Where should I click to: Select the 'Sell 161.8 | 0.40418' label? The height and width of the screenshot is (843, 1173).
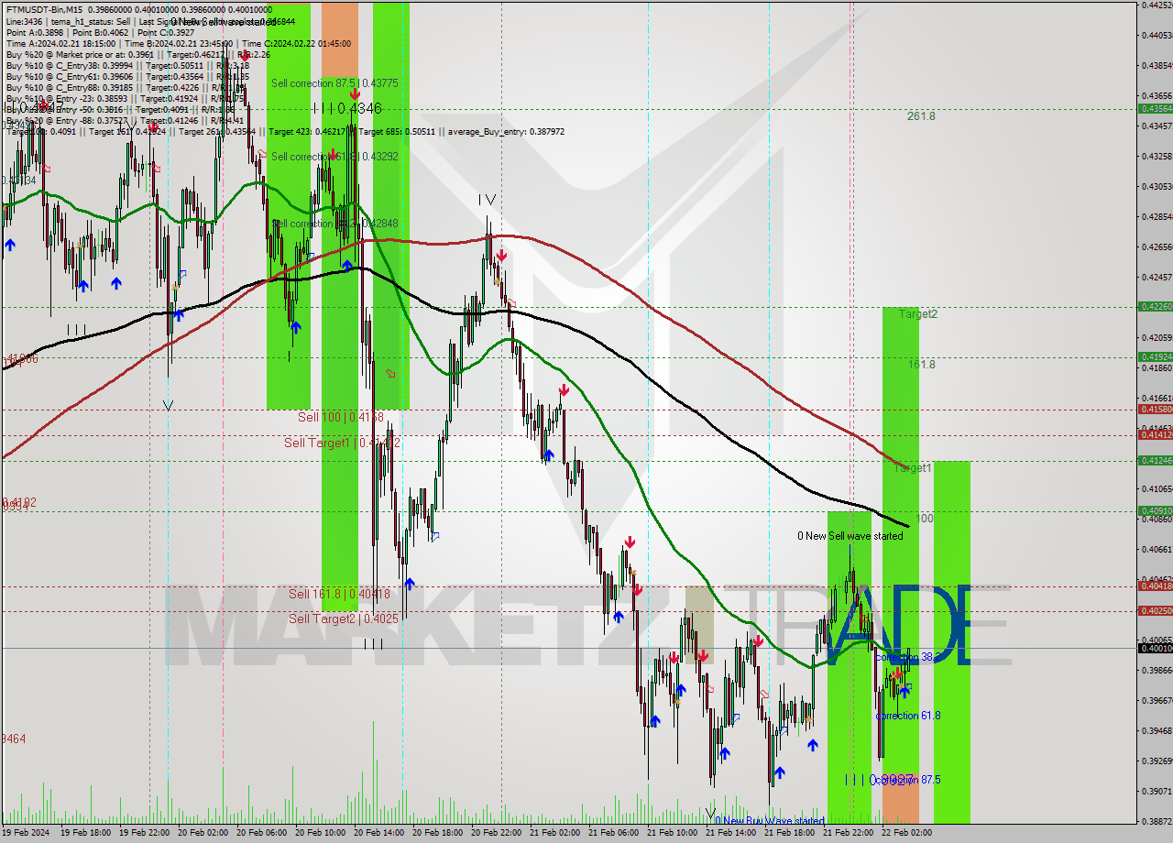click(339, 594)
